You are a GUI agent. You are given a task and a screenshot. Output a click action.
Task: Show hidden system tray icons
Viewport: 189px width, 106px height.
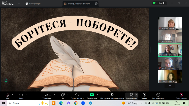pyautogui.click(x=142, y=103)
